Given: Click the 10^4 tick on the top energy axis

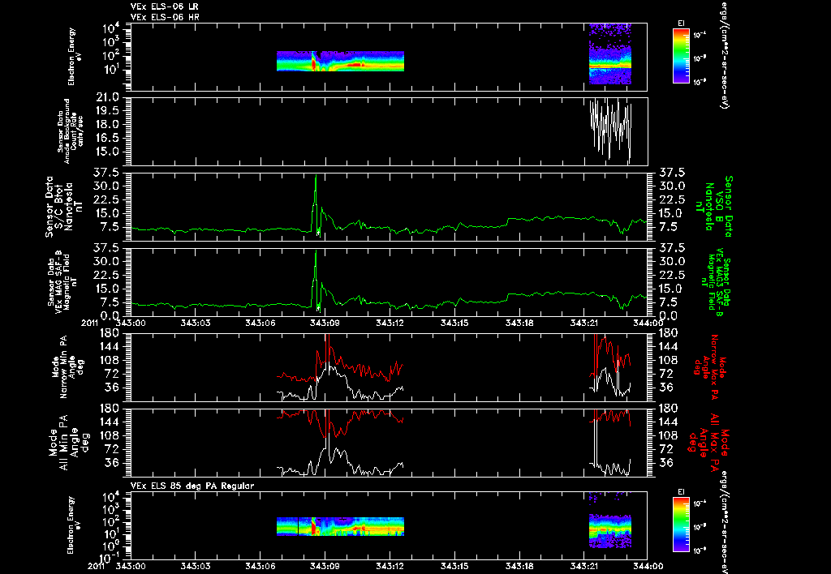Looking at the screenshot, I should [114, 28].
